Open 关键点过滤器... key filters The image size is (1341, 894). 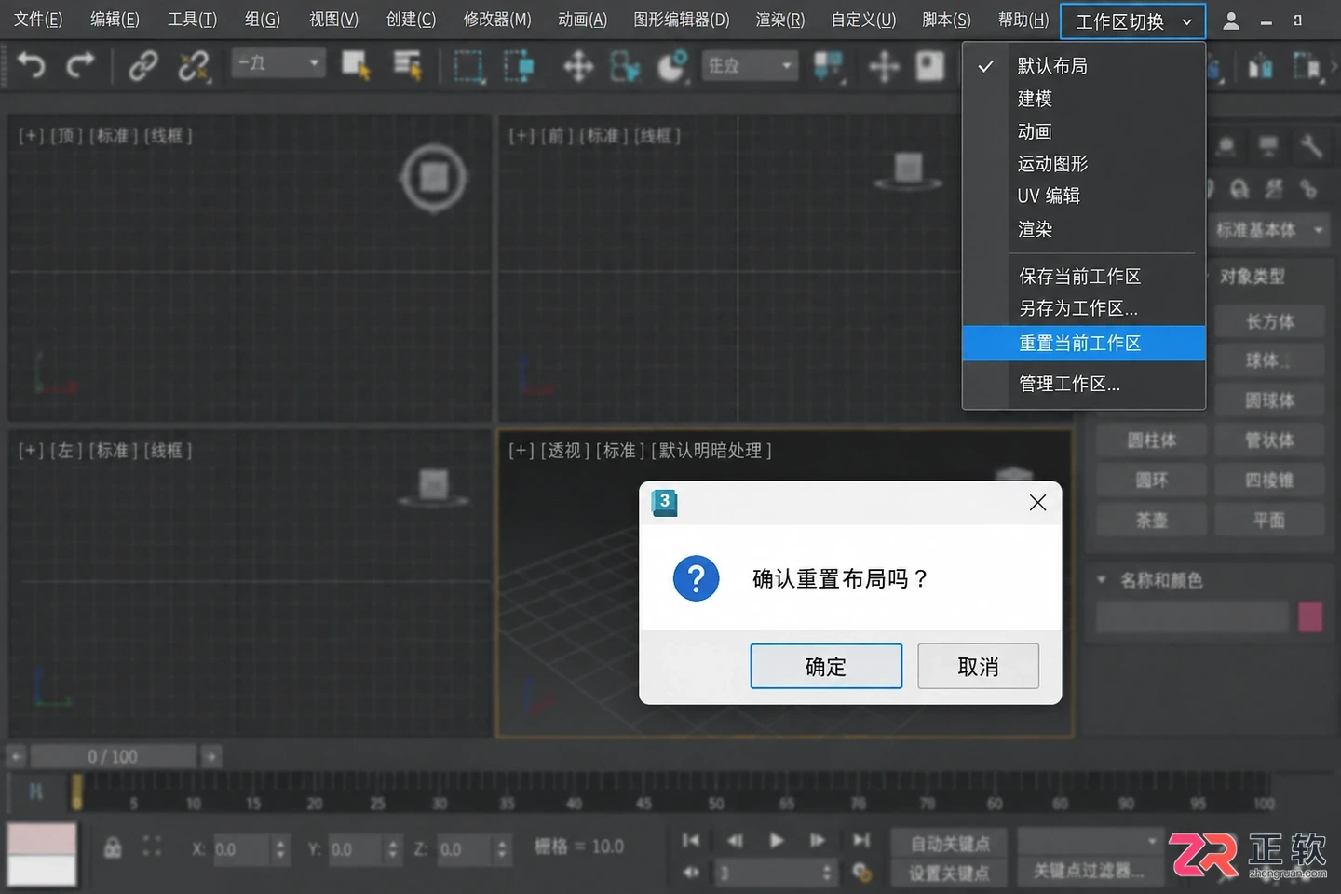coord(1089,872)
